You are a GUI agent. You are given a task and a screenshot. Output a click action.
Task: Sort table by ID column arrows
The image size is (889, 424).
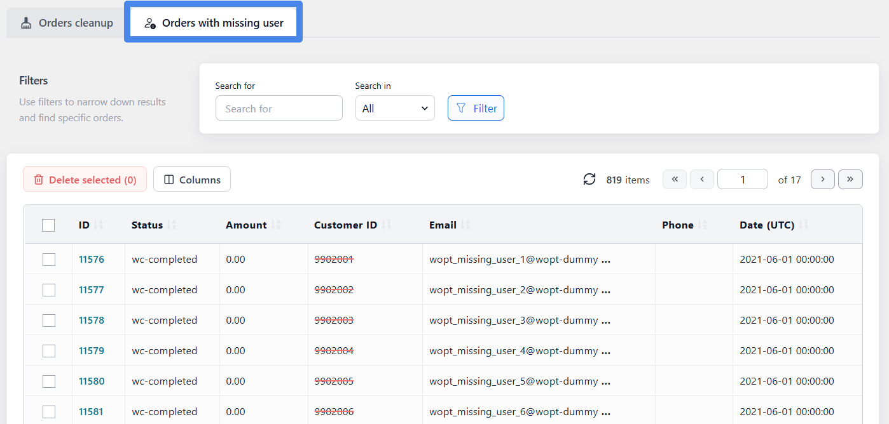coord(98,225)
